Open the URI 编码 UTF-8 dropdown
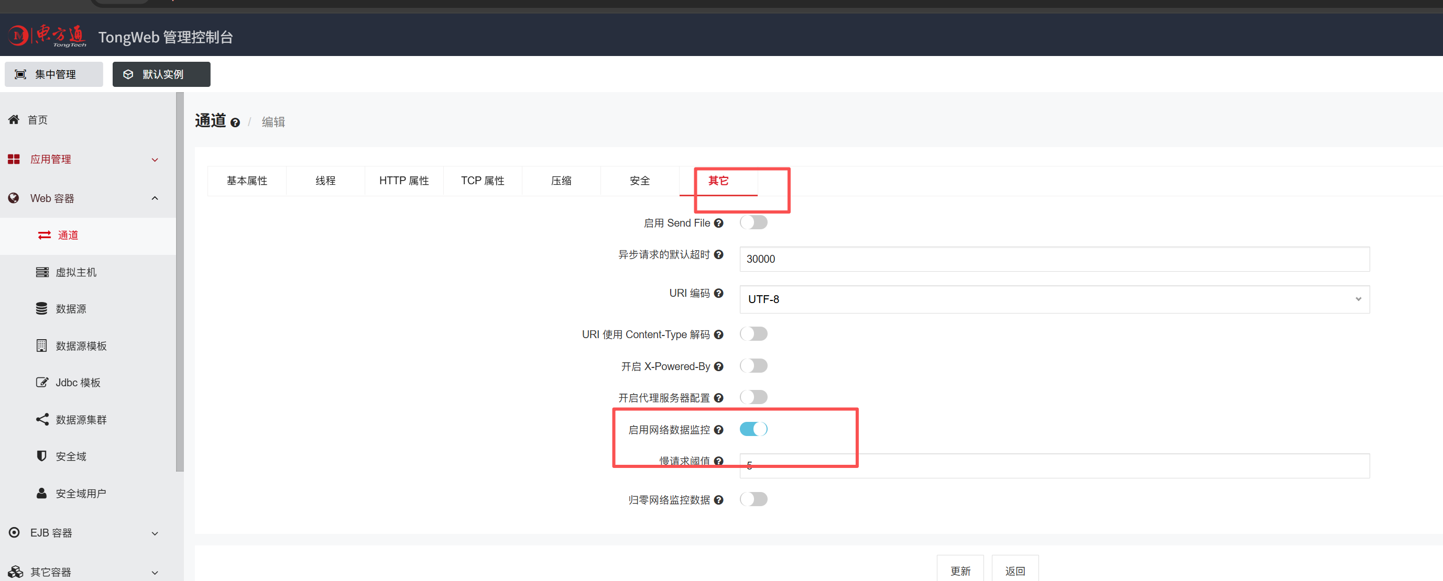 coord(1054,299)
